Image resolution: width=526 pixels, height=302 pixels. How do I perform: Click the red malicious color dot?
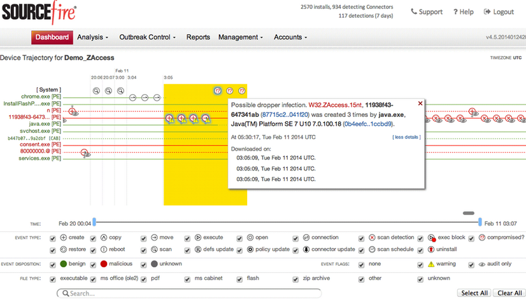tap(104, 264)
